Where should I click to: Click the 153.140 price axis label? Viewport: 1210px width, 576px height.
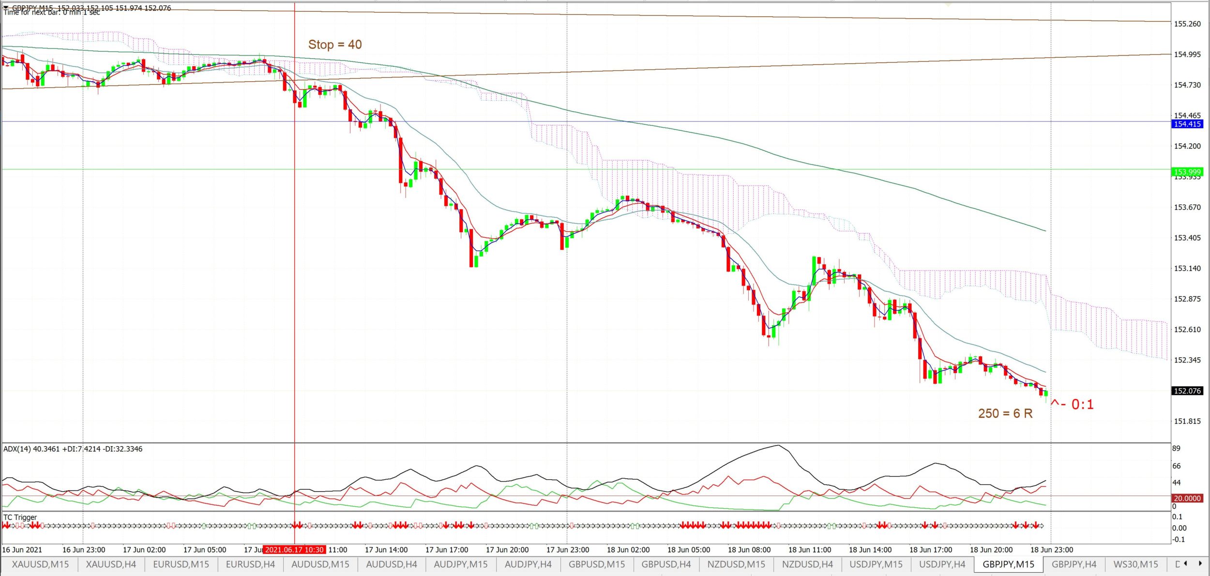tap(1187, 268)
